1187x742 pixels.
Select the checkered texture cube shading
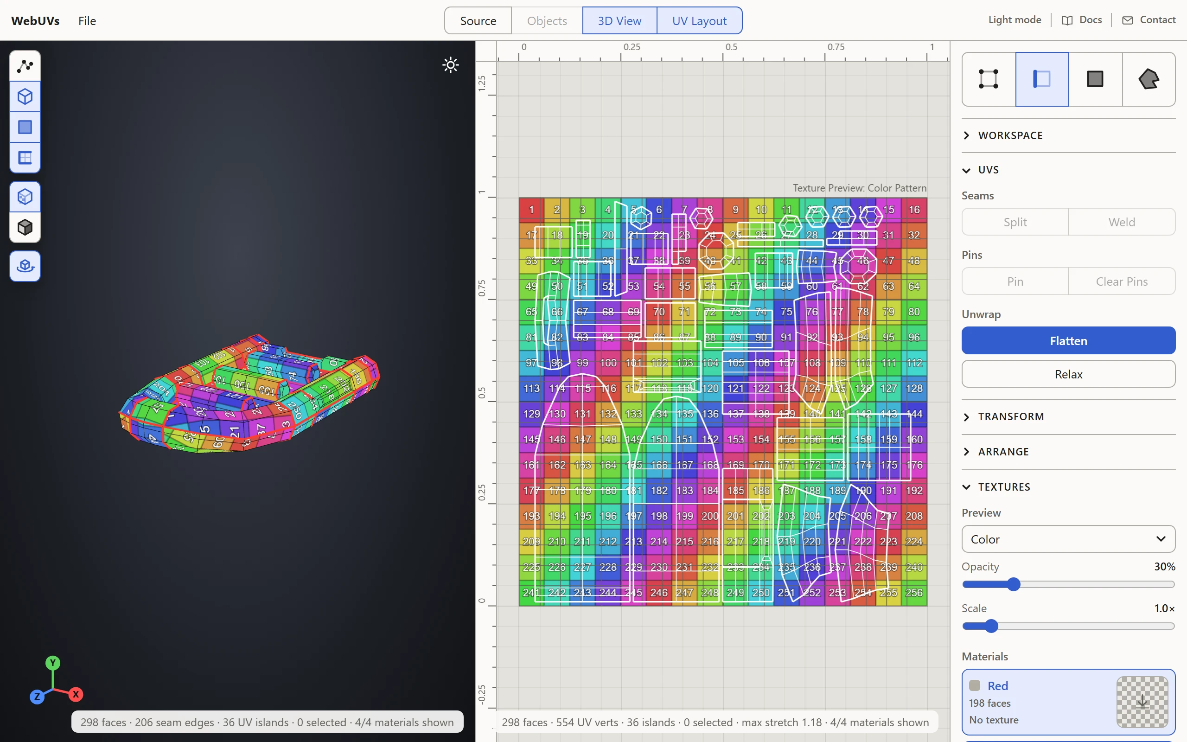tap(25, 197)
